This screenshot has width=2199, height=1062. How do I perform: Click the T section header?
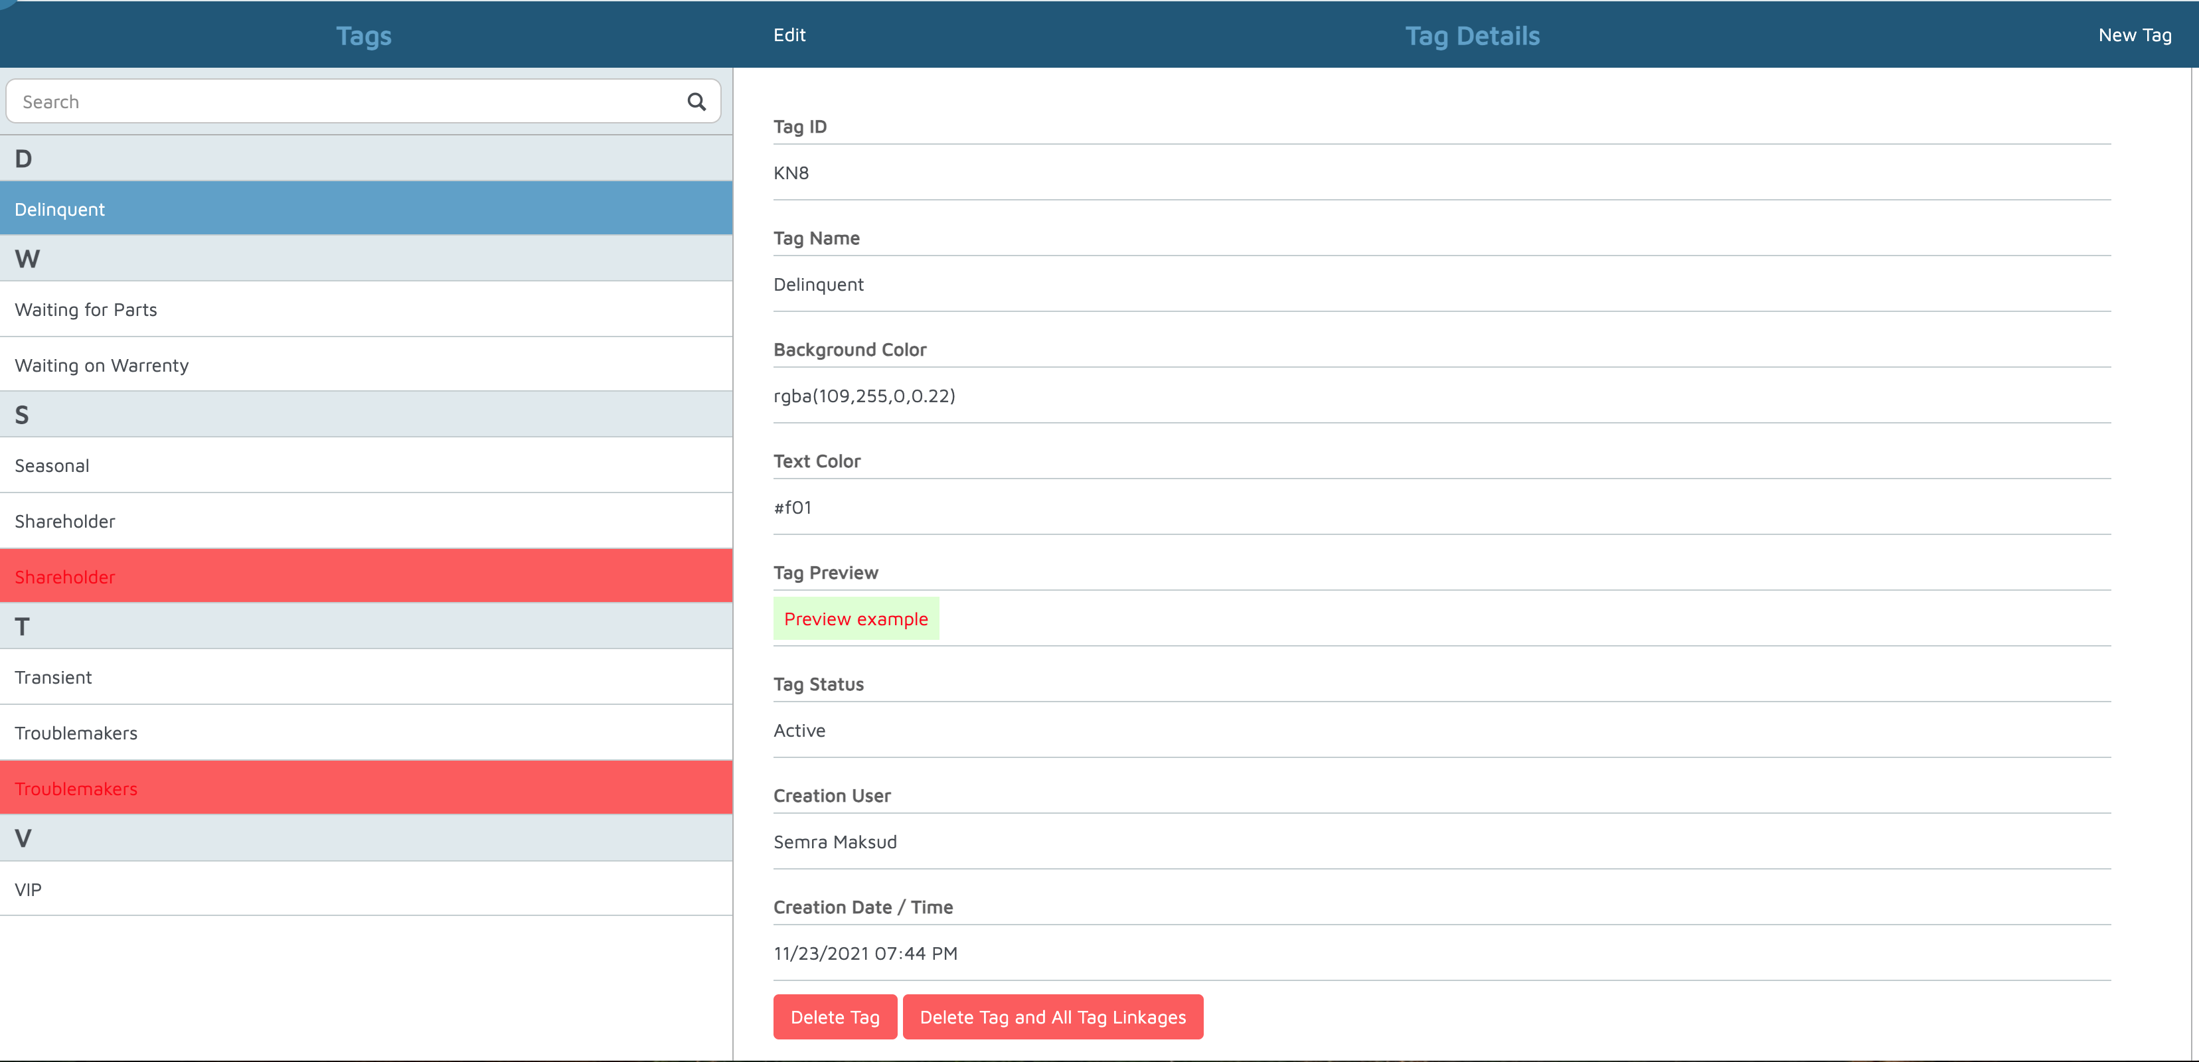pos(365,627)
